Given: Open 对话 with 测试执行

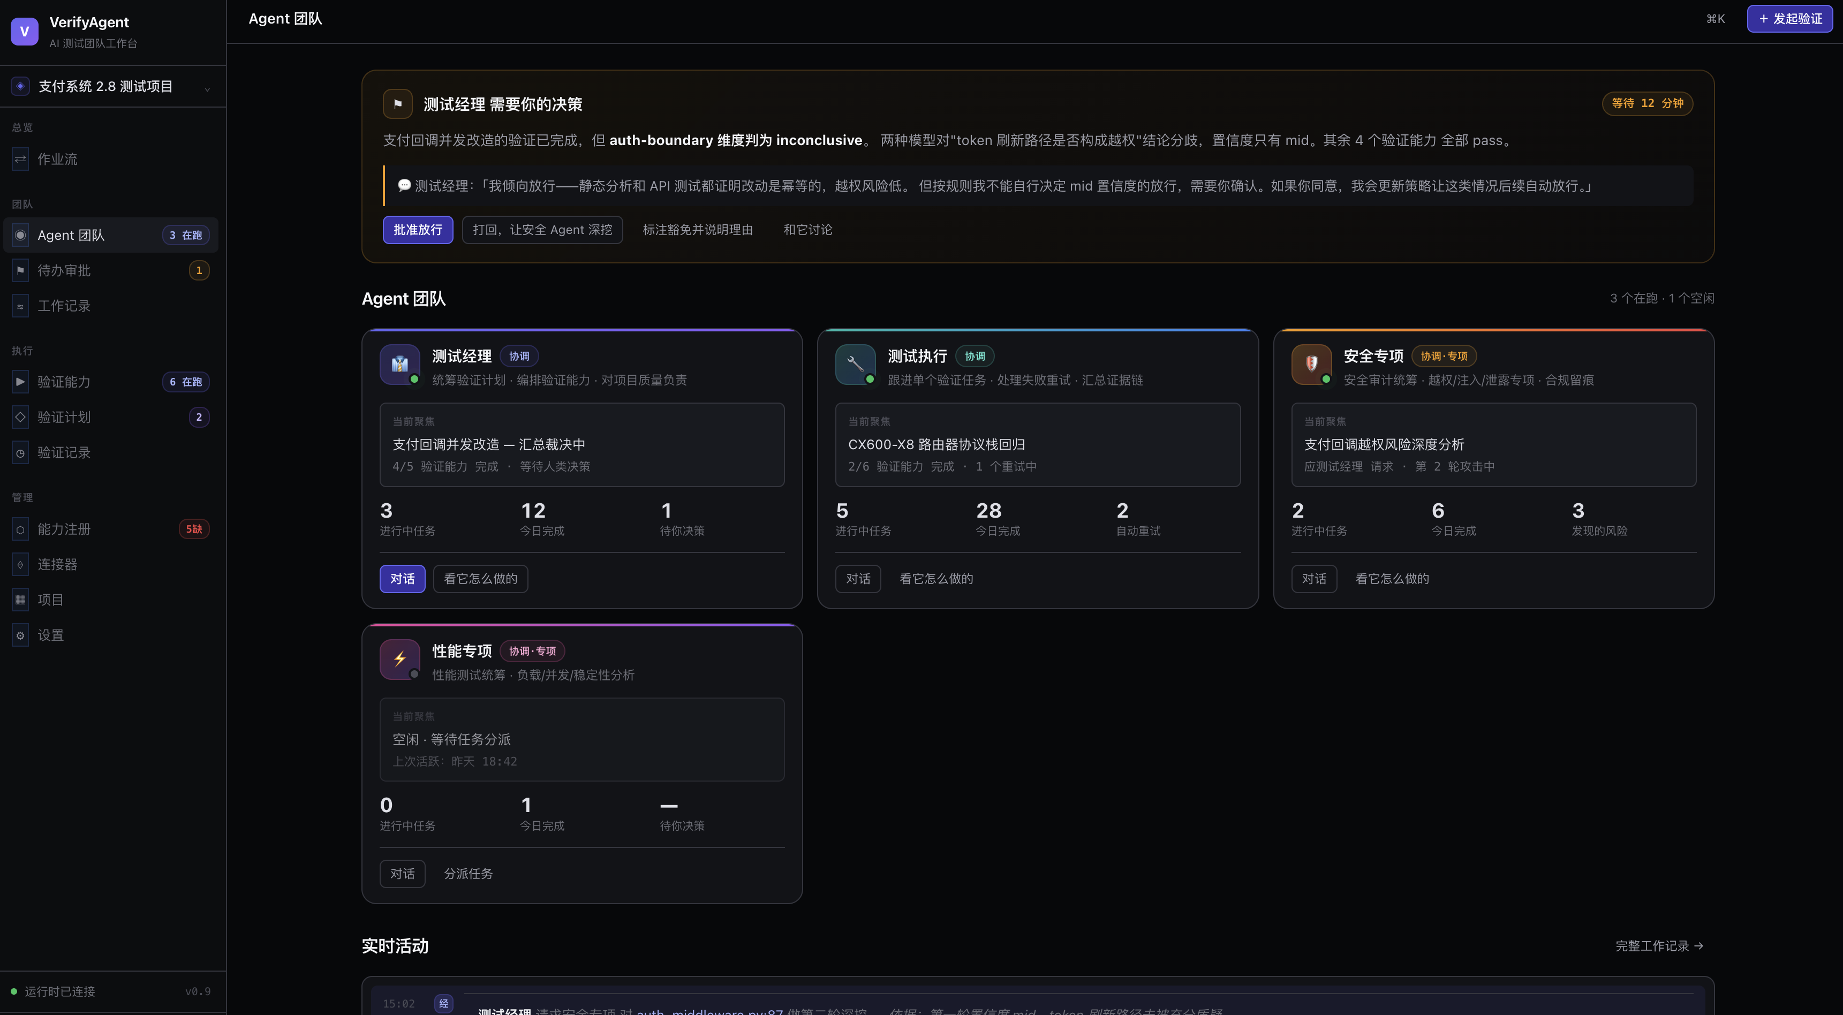Looking at the screenshot, I should tap(858, 579).
